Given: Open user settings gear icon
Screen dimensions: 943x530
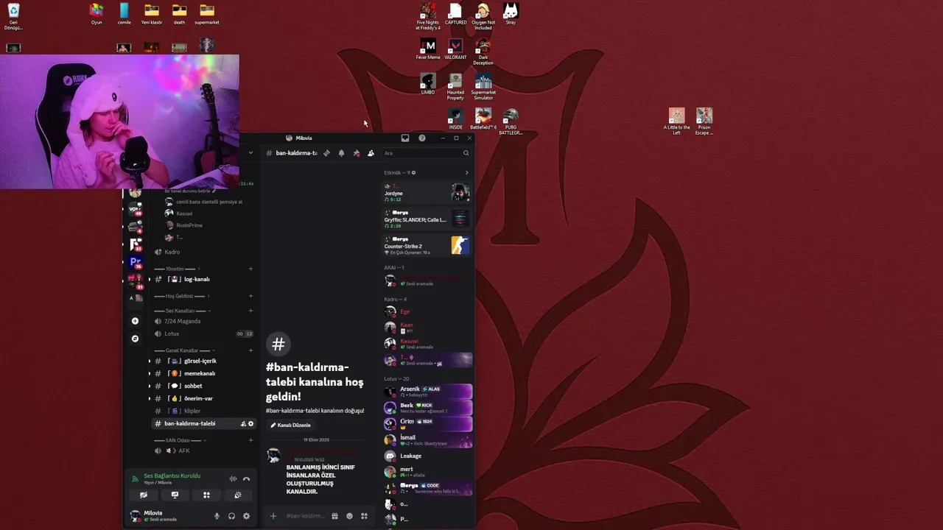Looking at the screenshot, I should coord(246,516).
